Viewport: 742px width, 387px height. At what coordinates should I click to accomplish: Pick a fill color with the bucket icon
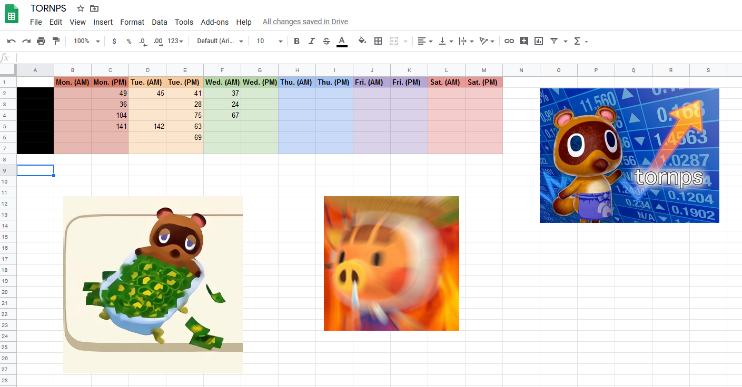coord(362,41)
